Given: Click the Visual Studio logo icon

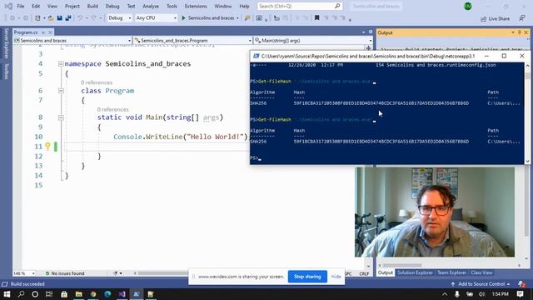Looking at the screenshot, I should click(x=8, y=6).
